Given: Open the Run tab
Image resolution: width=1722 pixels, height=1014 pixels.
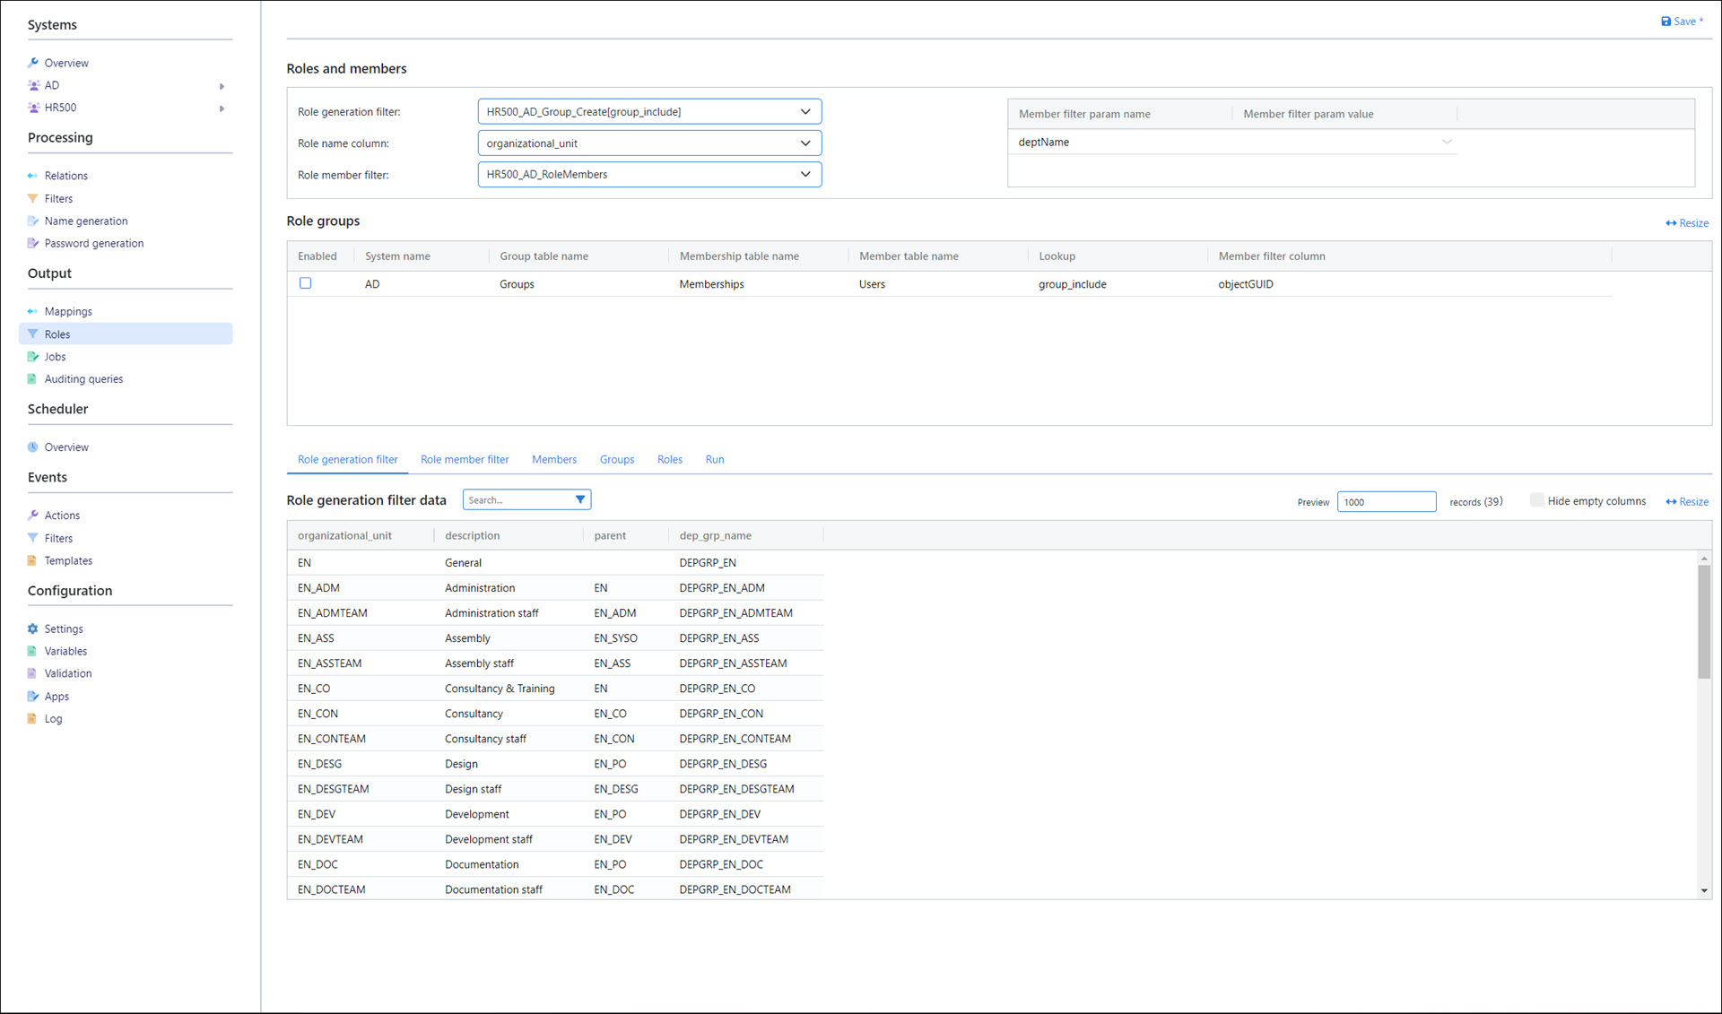Looking at the screenshot, I should pos(714,459).
